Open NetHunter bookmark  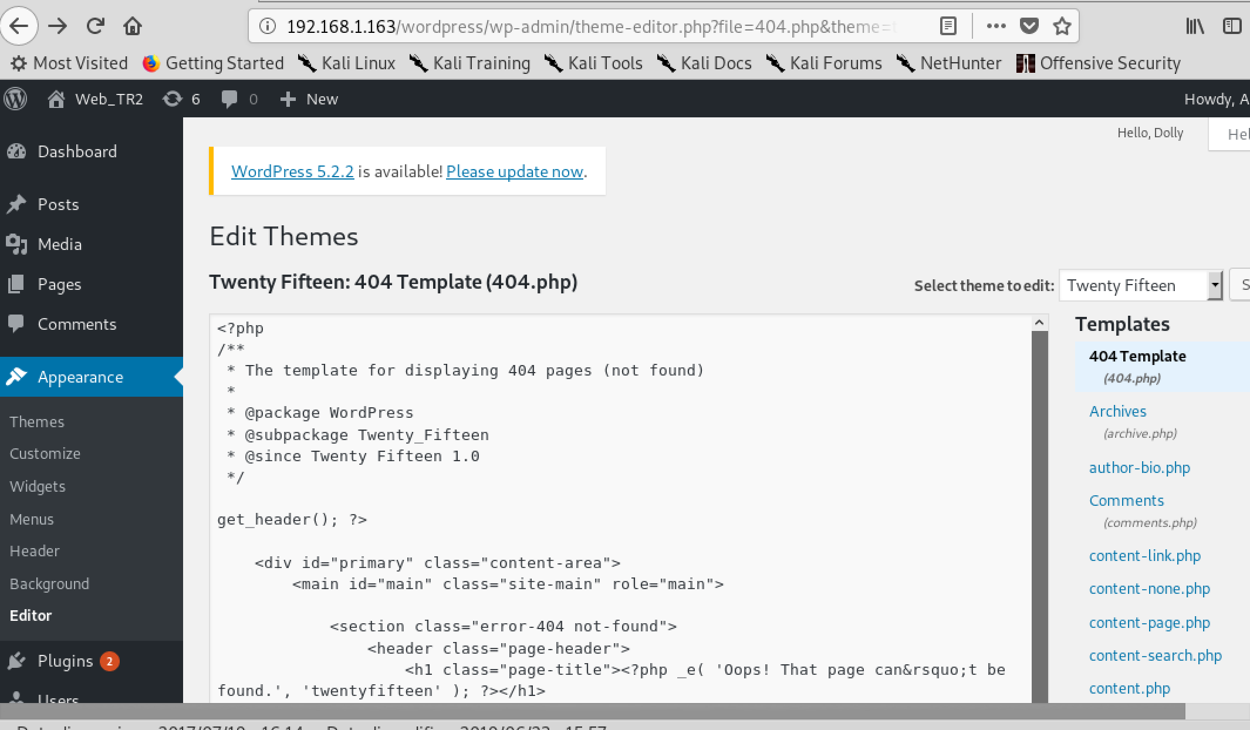[x=949, y=63]
